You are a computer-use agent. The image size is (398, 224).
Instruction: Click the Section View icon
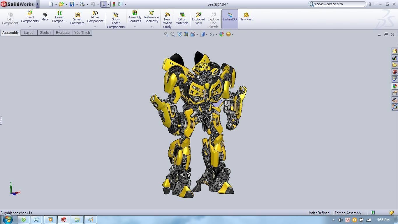(x=186, y=34)
